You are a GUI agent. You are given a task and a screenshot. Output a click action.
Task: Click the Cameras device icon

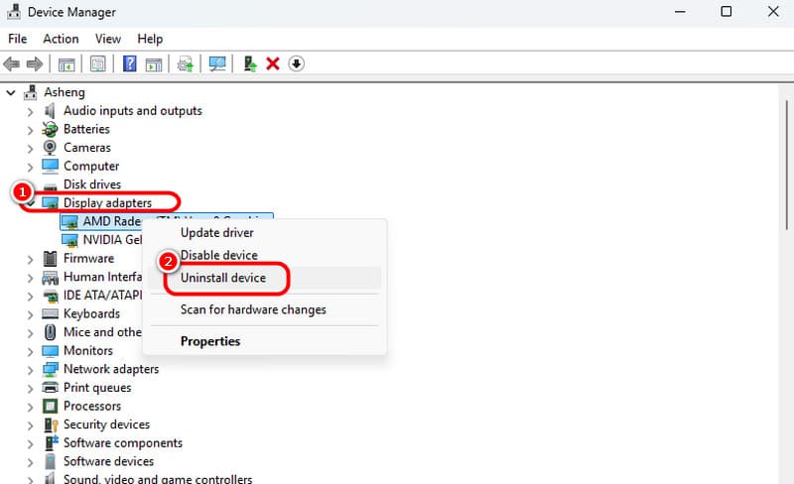click(x=50, y=148)
